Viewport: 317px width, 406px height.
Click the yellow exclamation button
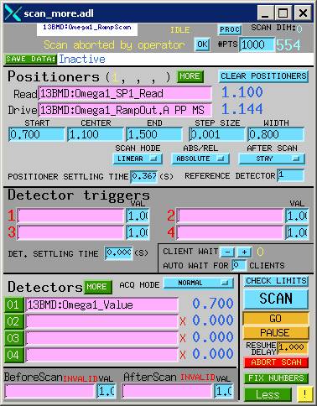pos(304,394)
